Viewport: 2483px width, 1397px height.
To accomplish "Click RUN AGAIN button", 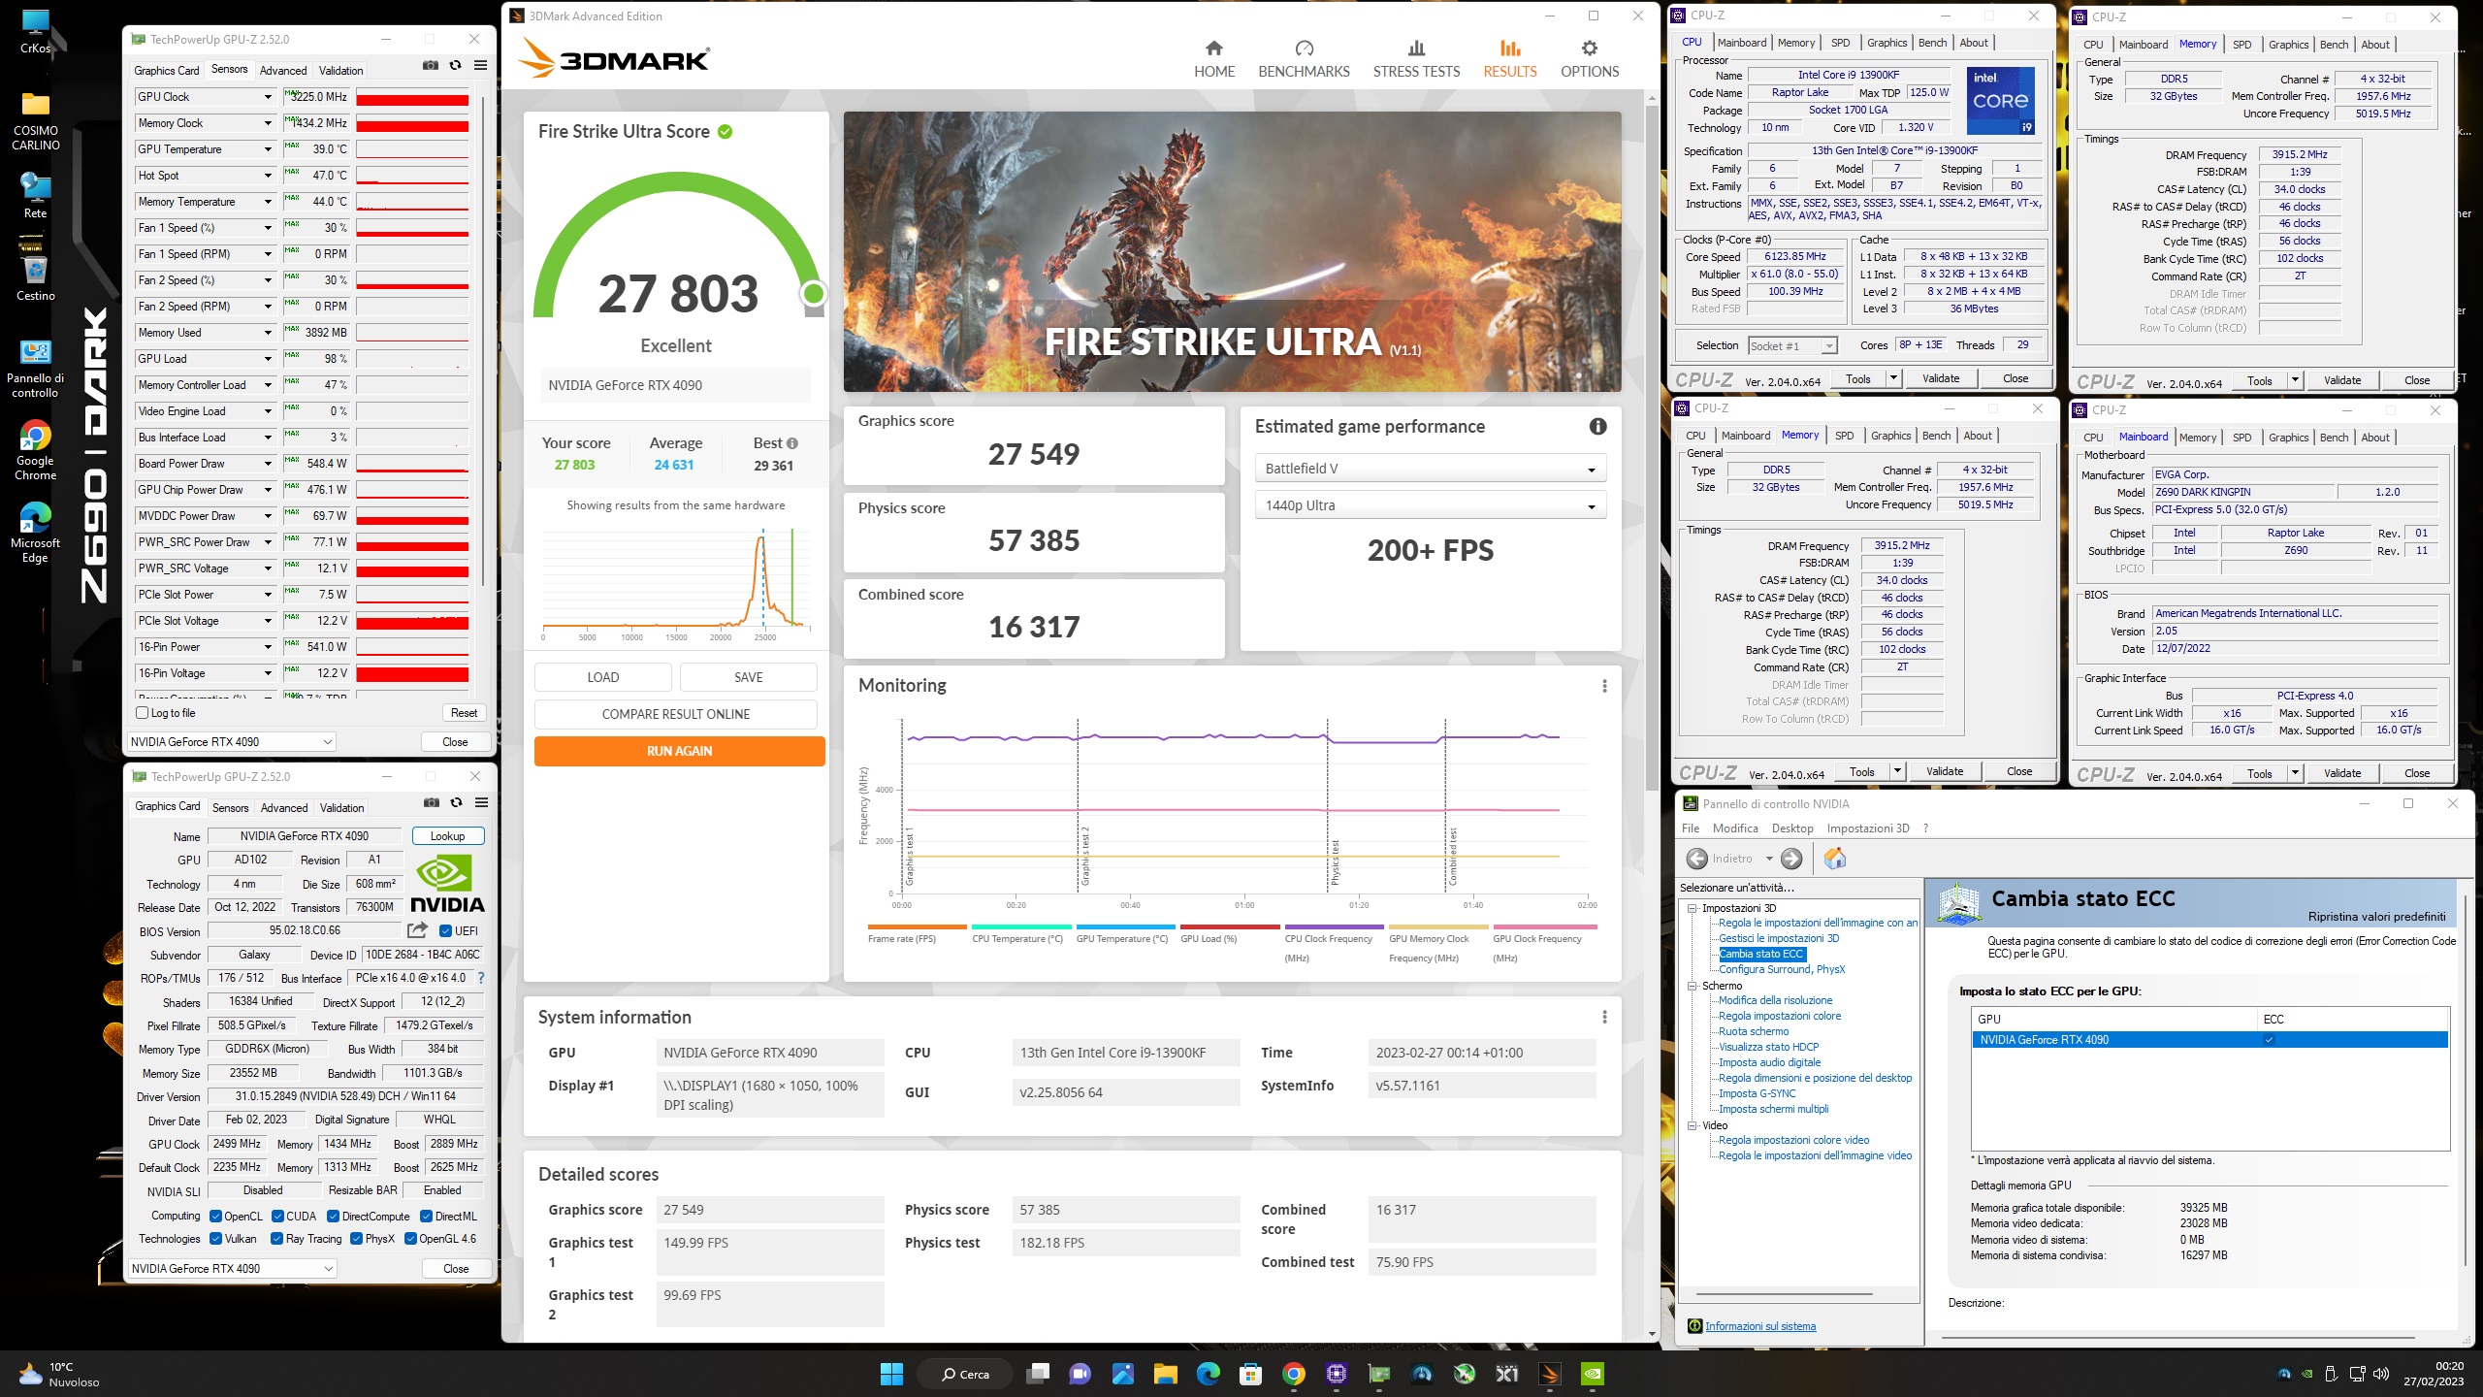I will [x=679, y=751].
